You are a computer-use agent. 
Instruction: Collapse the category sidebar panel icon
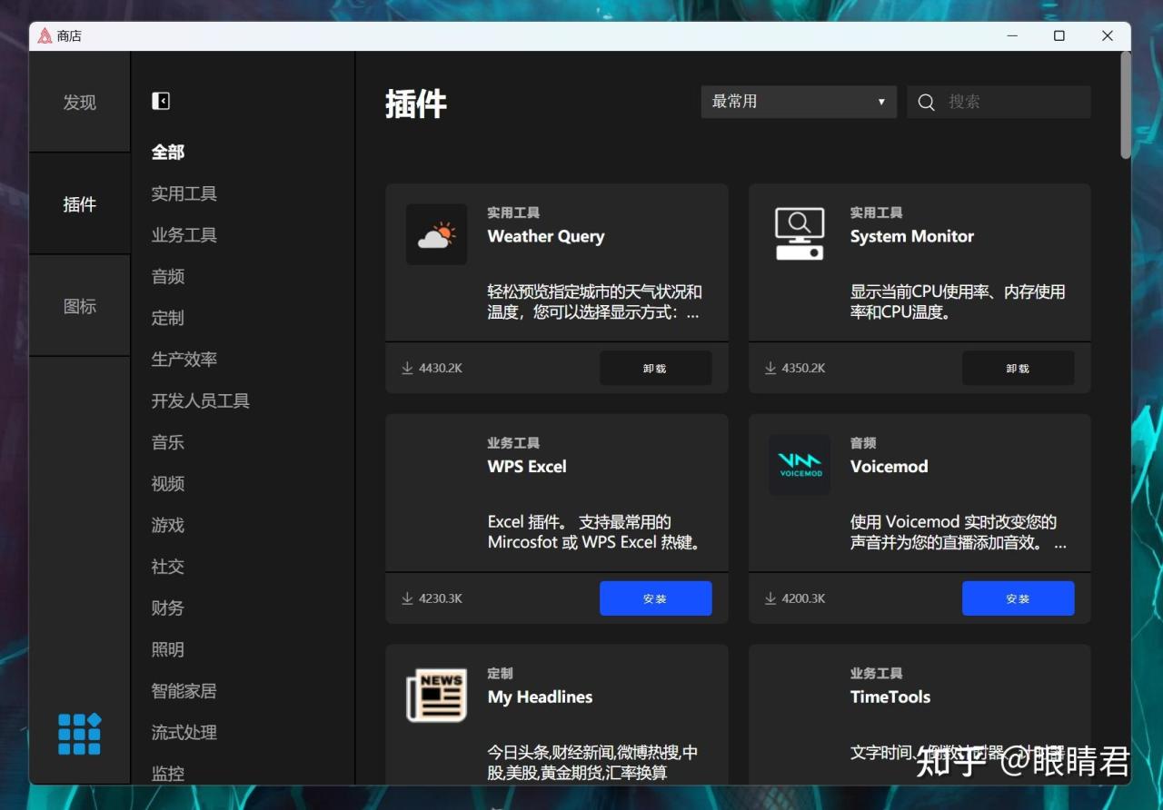pyautogui.click(x=161, y=101)
